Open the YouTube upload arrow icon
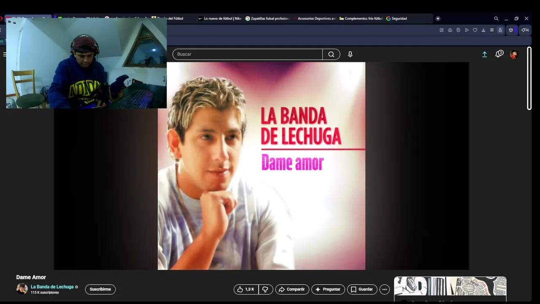The width and height of the screenshot is (540, 304). [x=485, y=54]
